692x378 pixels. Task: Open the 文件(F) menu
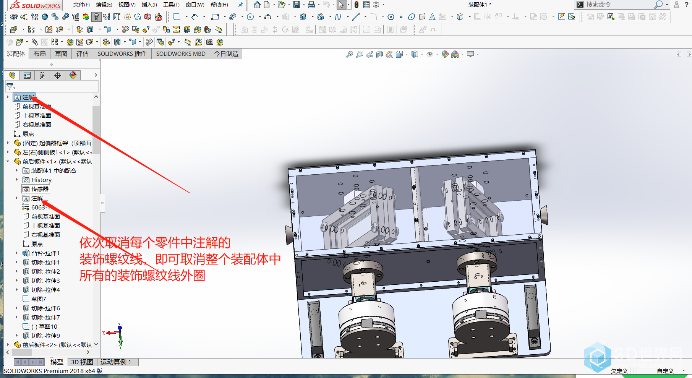[x=81, y=5]
